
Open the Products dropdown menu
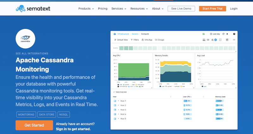pyautogui.click(x=86, y=9)
